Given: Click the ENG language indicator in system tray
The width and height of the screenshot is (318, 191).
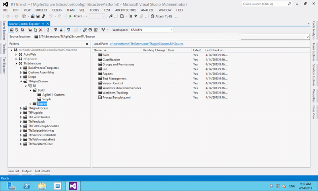Looking at the screenshot, I should [x=292, y=186].
